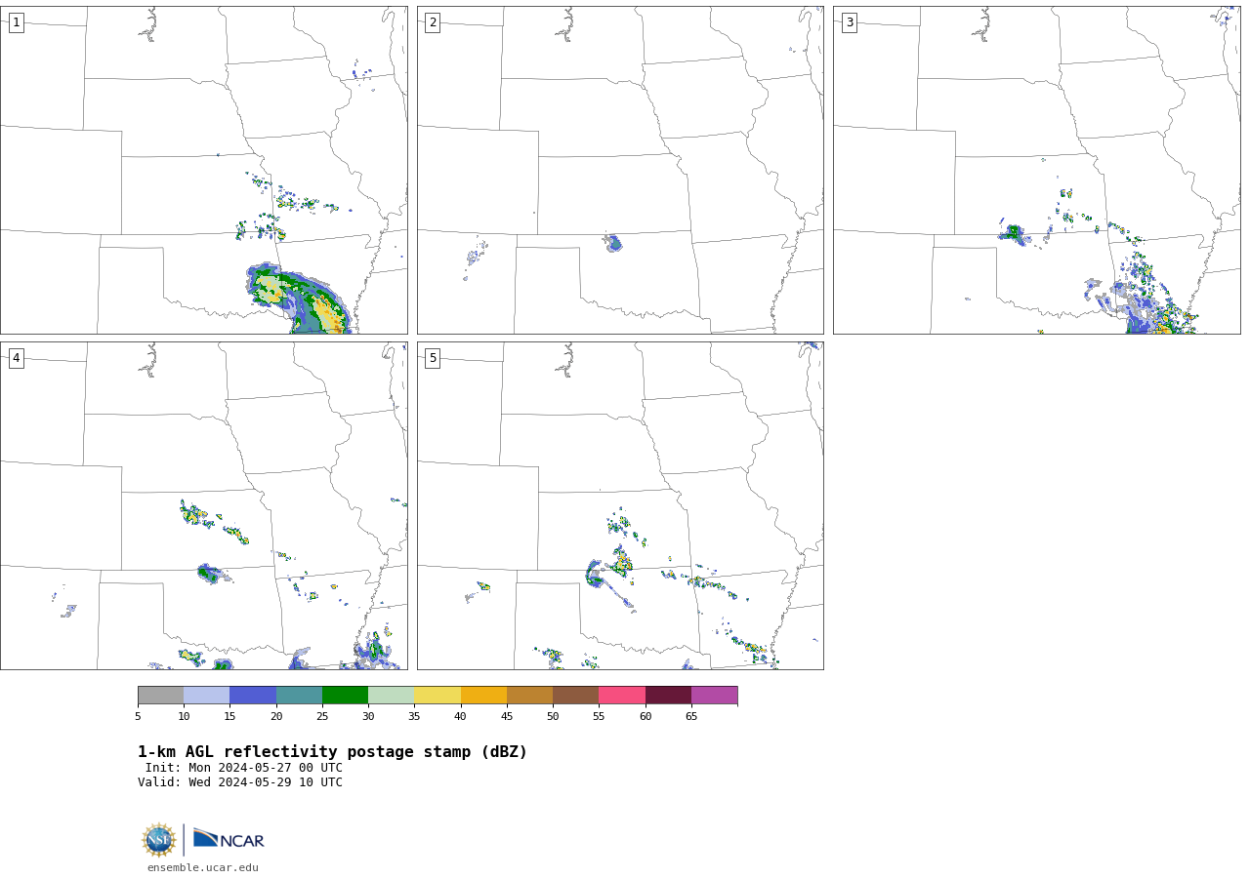Open ensemble member 3 reflectivity map

coord(1037,171)
